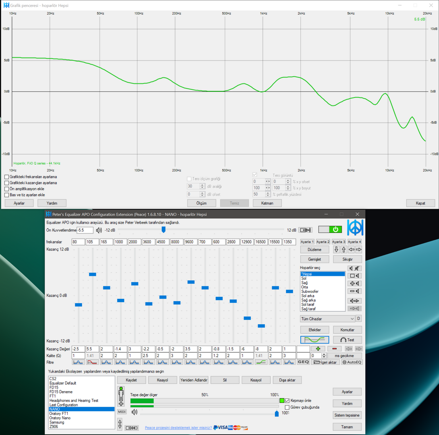
Task: Enable Grafikteki kazançları ayarlama checkbox
Action: 7,183
